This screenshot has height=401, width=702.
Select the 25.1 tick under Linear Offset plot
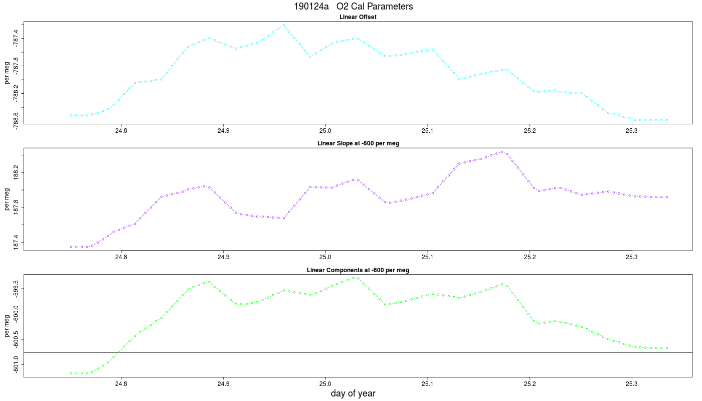427,131
